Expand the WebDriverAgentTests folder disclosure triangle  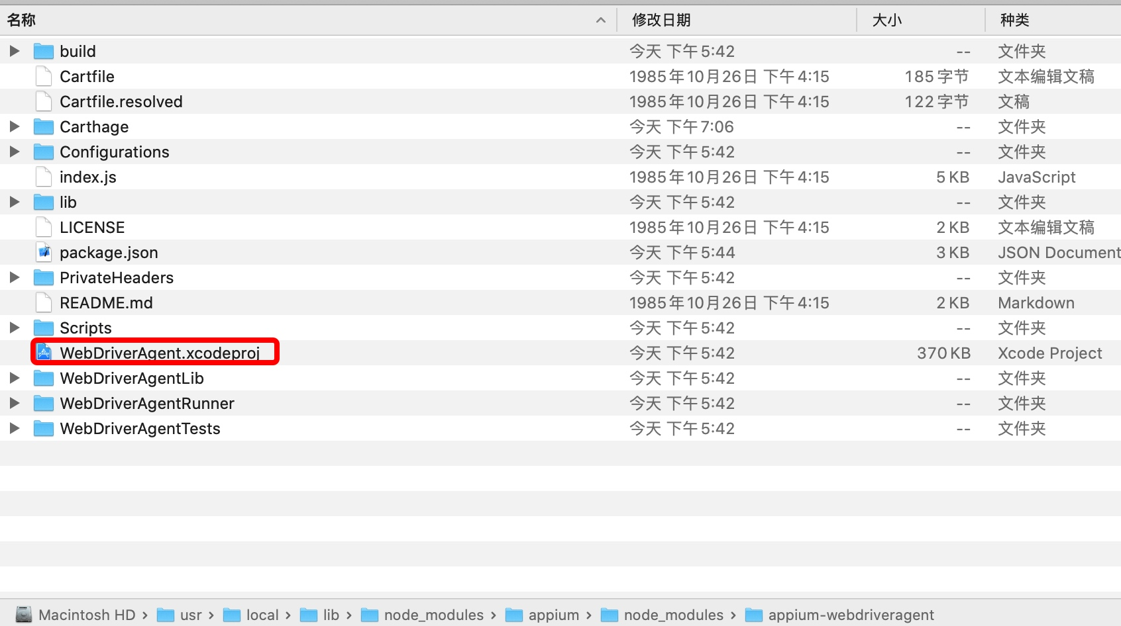pos(15,428)
